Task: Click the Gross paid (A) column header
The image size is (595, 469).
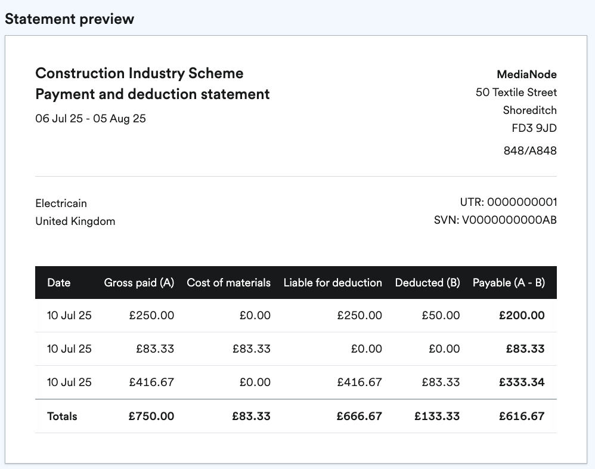Action: 139,283
